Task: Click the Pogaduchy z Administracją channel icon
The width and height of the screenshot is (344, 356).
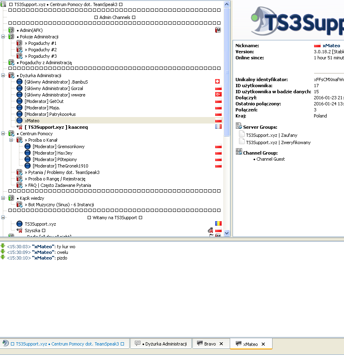Action: click(x=11, y=63)
